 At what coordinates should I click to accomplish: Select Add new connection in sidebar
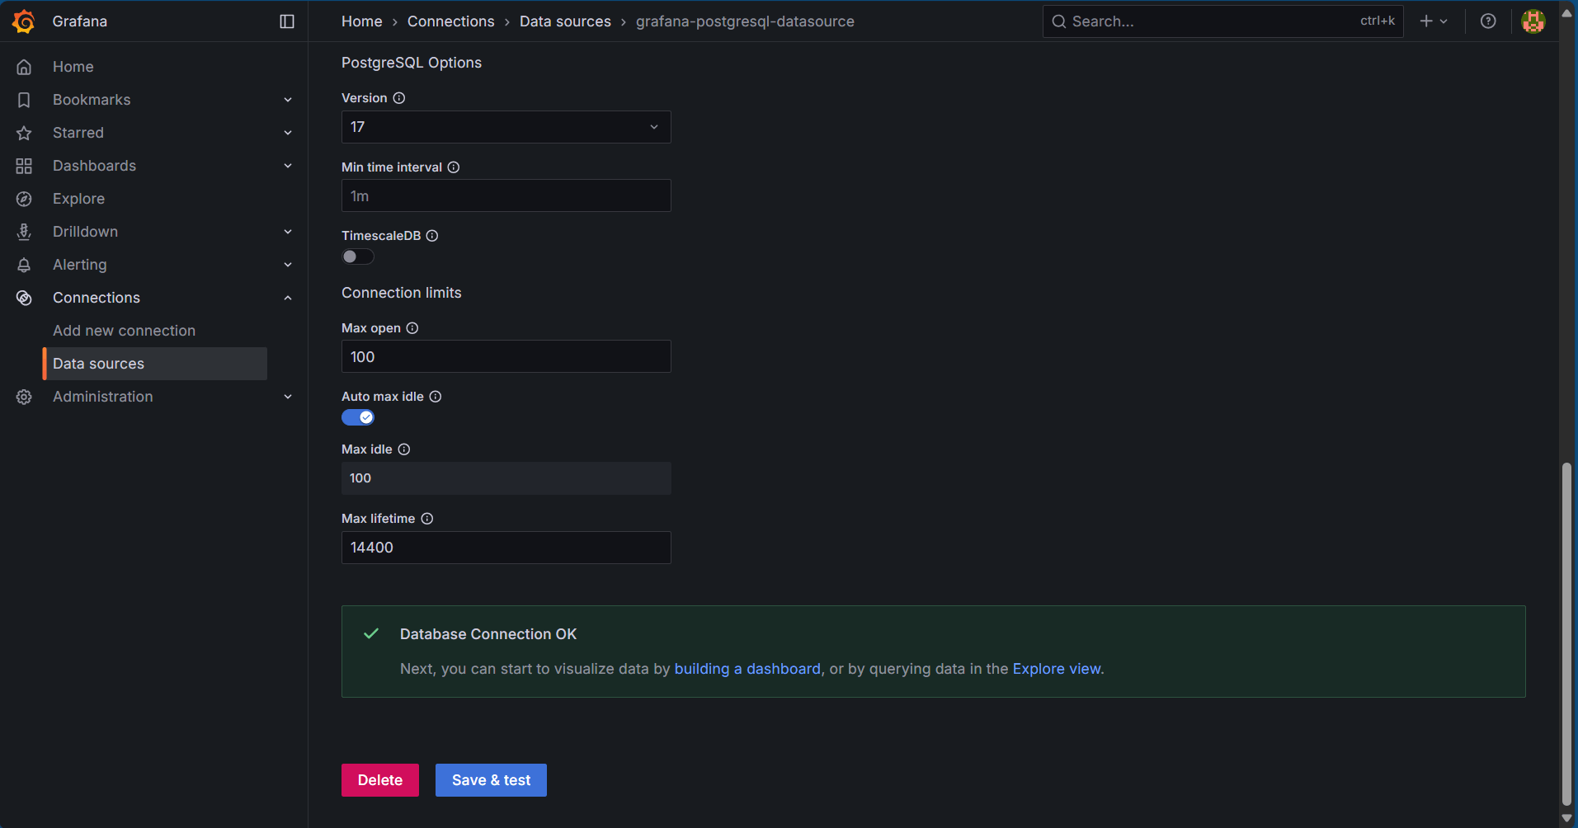pos(125,331)
